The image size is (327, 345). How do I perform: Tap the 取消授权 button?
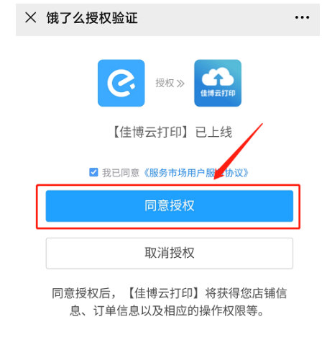tap(170, 254)
